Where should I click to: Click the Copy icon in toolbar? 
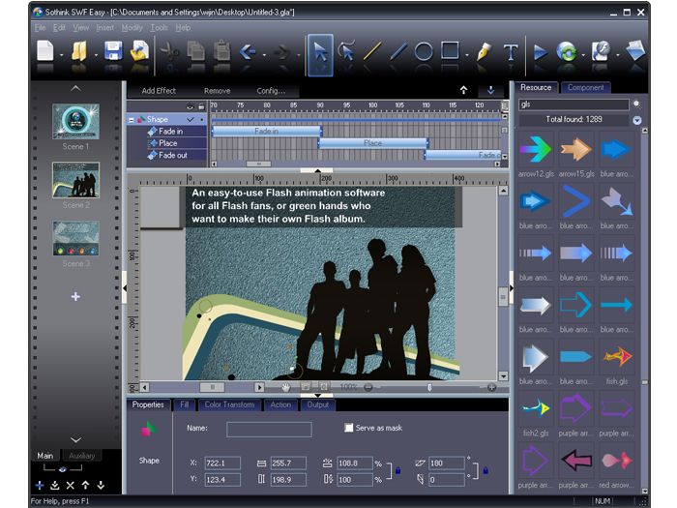tap(196, 51)
